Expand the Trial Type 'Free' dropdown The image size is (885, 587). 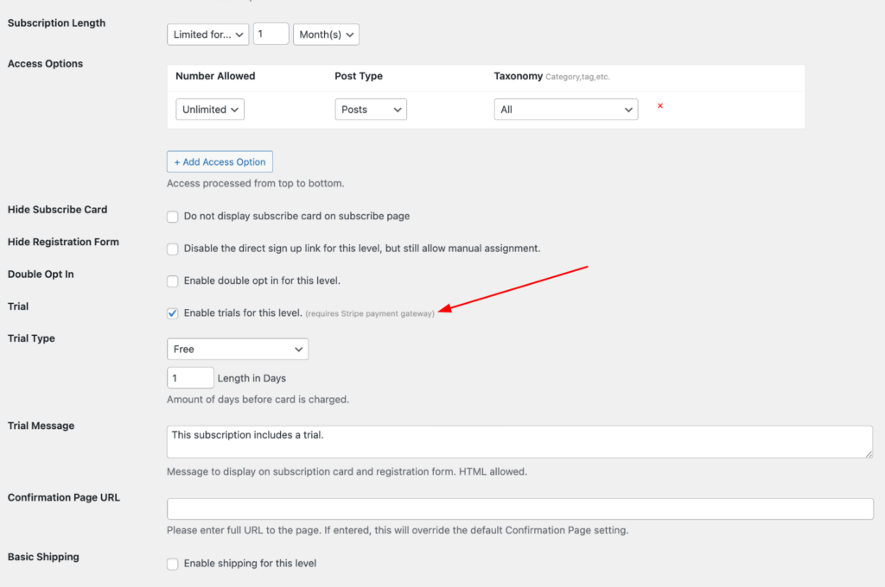click(238, 350)
